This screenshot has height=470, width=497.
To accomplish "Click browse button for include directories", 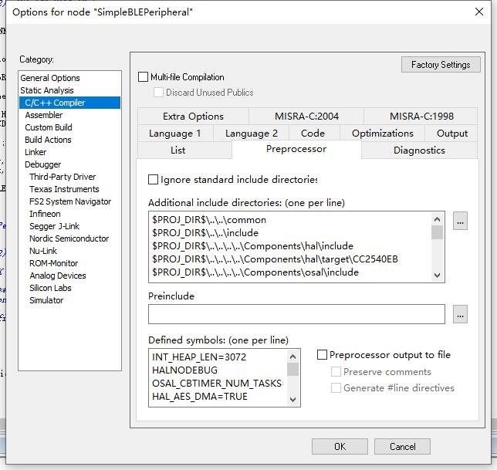I will pos(460,221).
